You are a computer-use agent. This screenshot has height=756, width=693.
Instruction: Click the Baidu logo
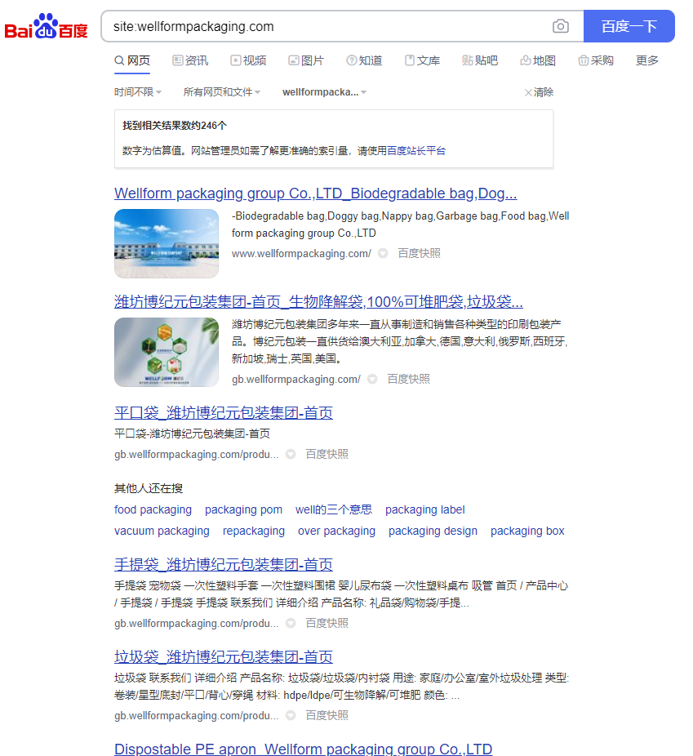click(46, 26)
